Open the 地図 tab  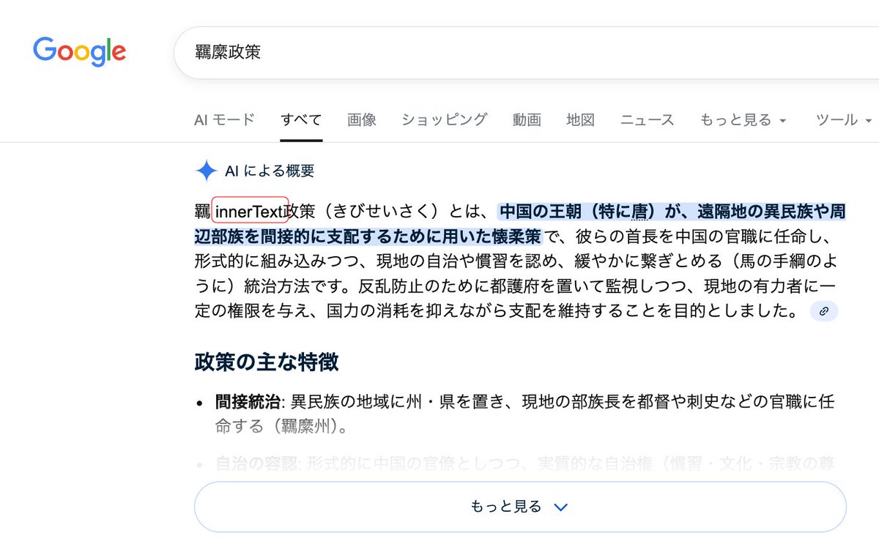pos(580,120)
